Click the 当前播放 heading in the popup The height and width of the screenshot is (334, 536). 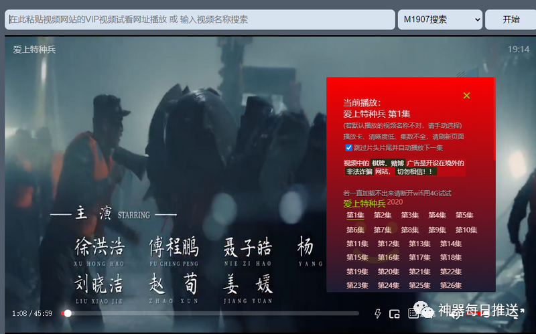362,102
